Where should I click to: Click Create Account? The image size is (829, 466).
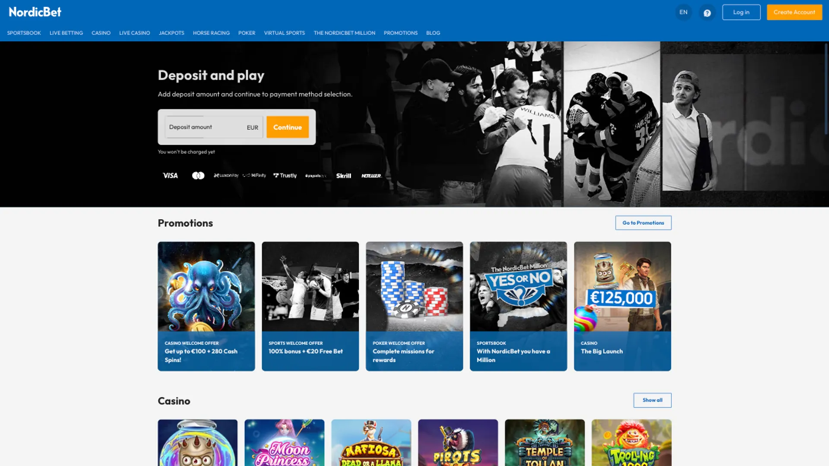click(x=794, y=12)
